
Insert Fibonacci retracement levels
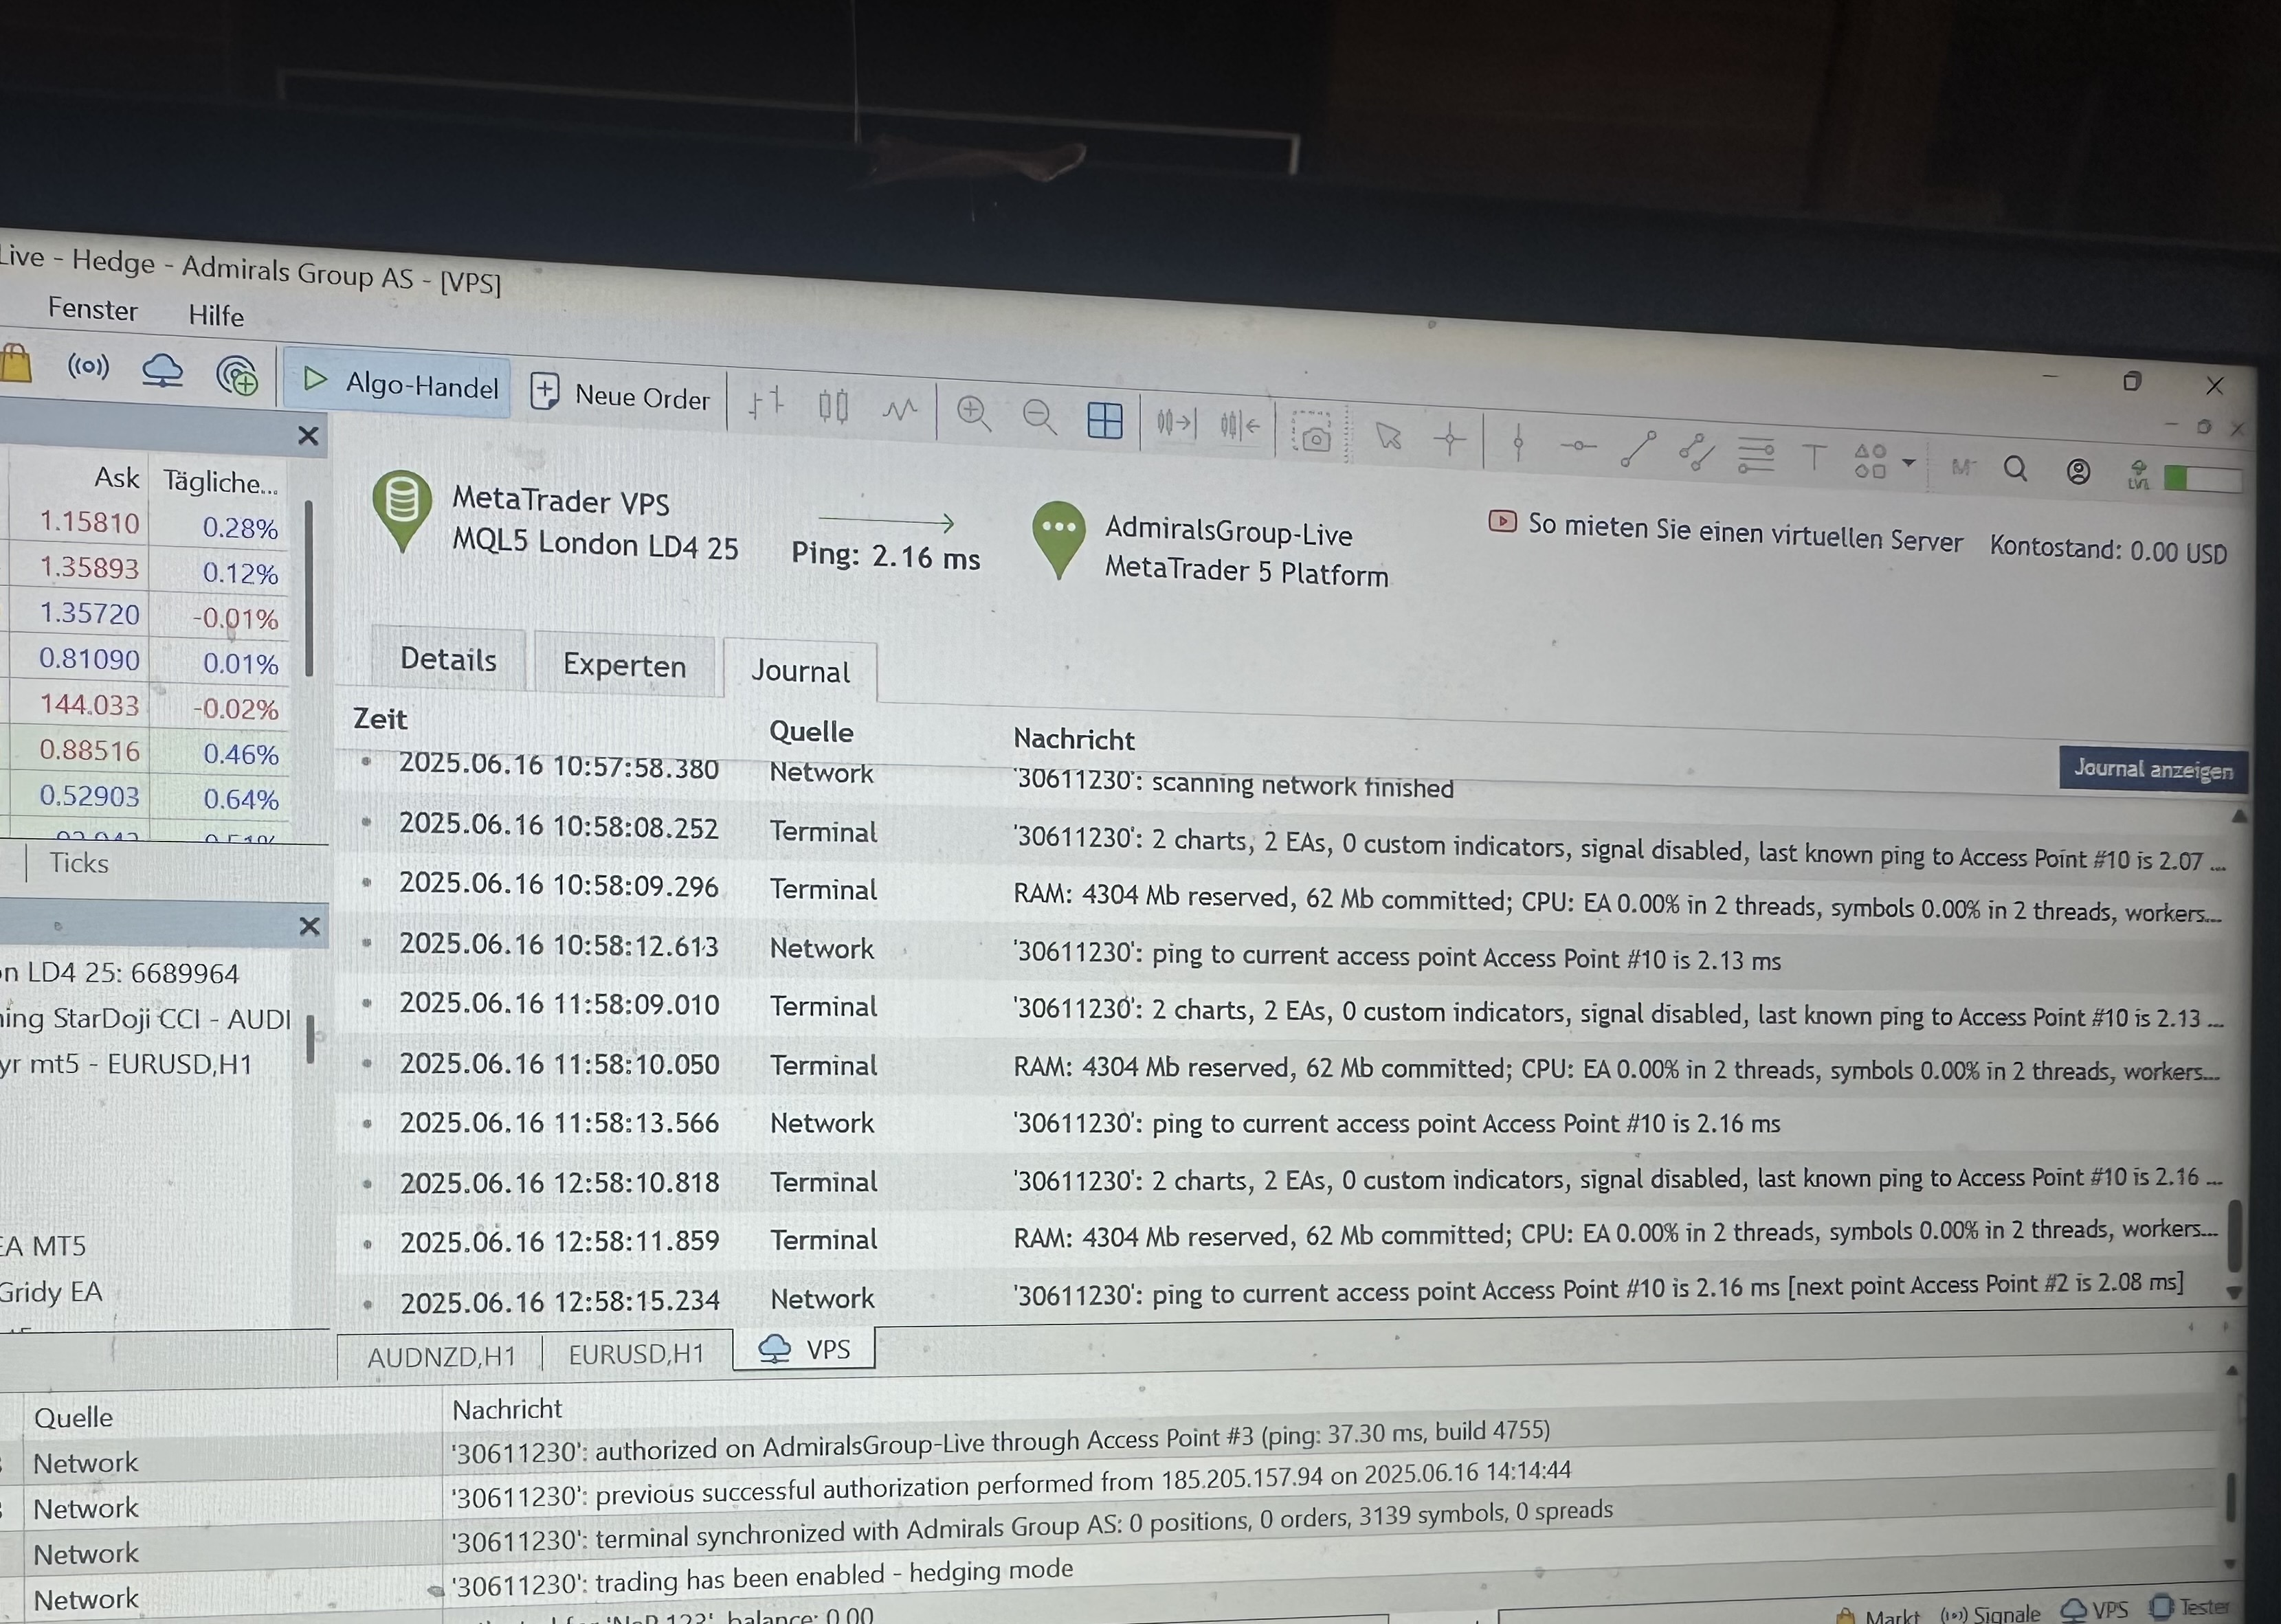point(1756,454)
